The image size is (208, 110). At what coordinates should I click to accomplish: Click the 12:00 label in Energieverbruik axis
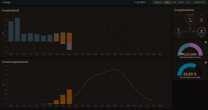click(x=89, y=54)
